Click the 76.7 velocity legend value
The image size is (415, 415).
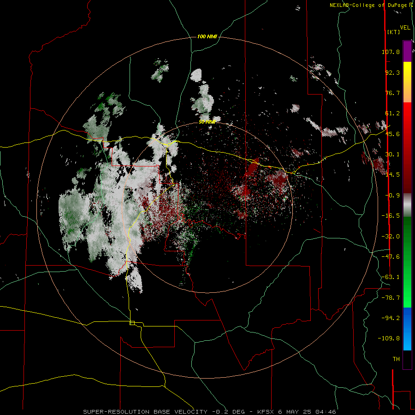[x=392, y=93]
